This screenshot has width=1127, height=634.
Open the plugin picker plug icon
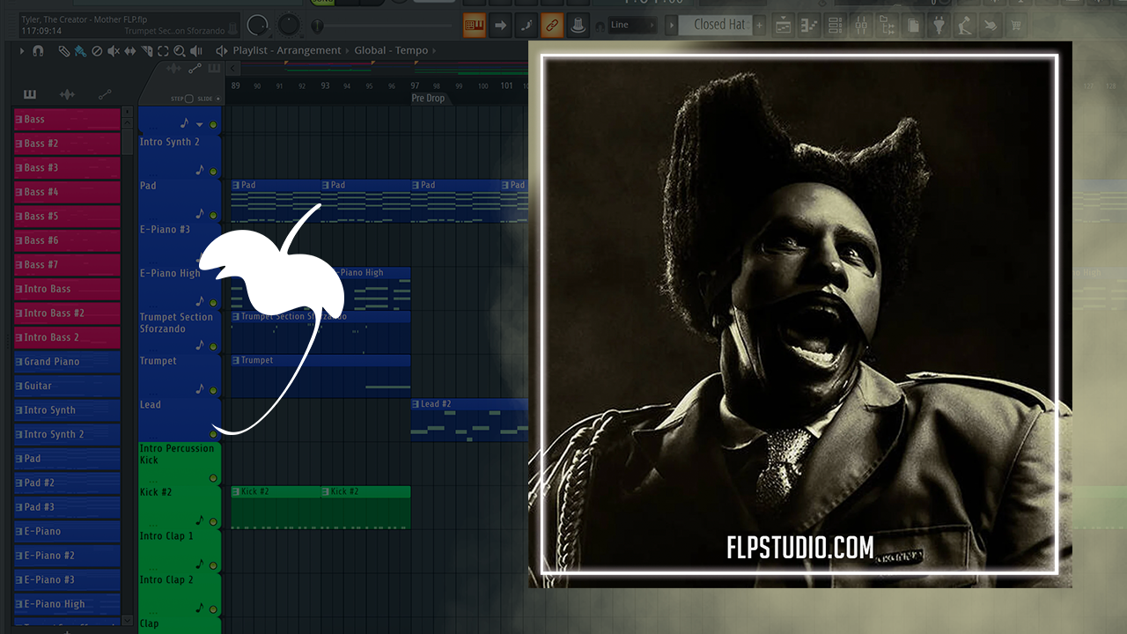[939, 26]
